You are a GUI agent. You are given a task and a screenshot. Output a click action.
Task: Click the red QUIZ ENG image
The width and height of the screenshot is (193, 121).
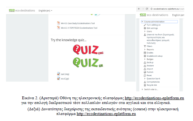coord(88,50)
